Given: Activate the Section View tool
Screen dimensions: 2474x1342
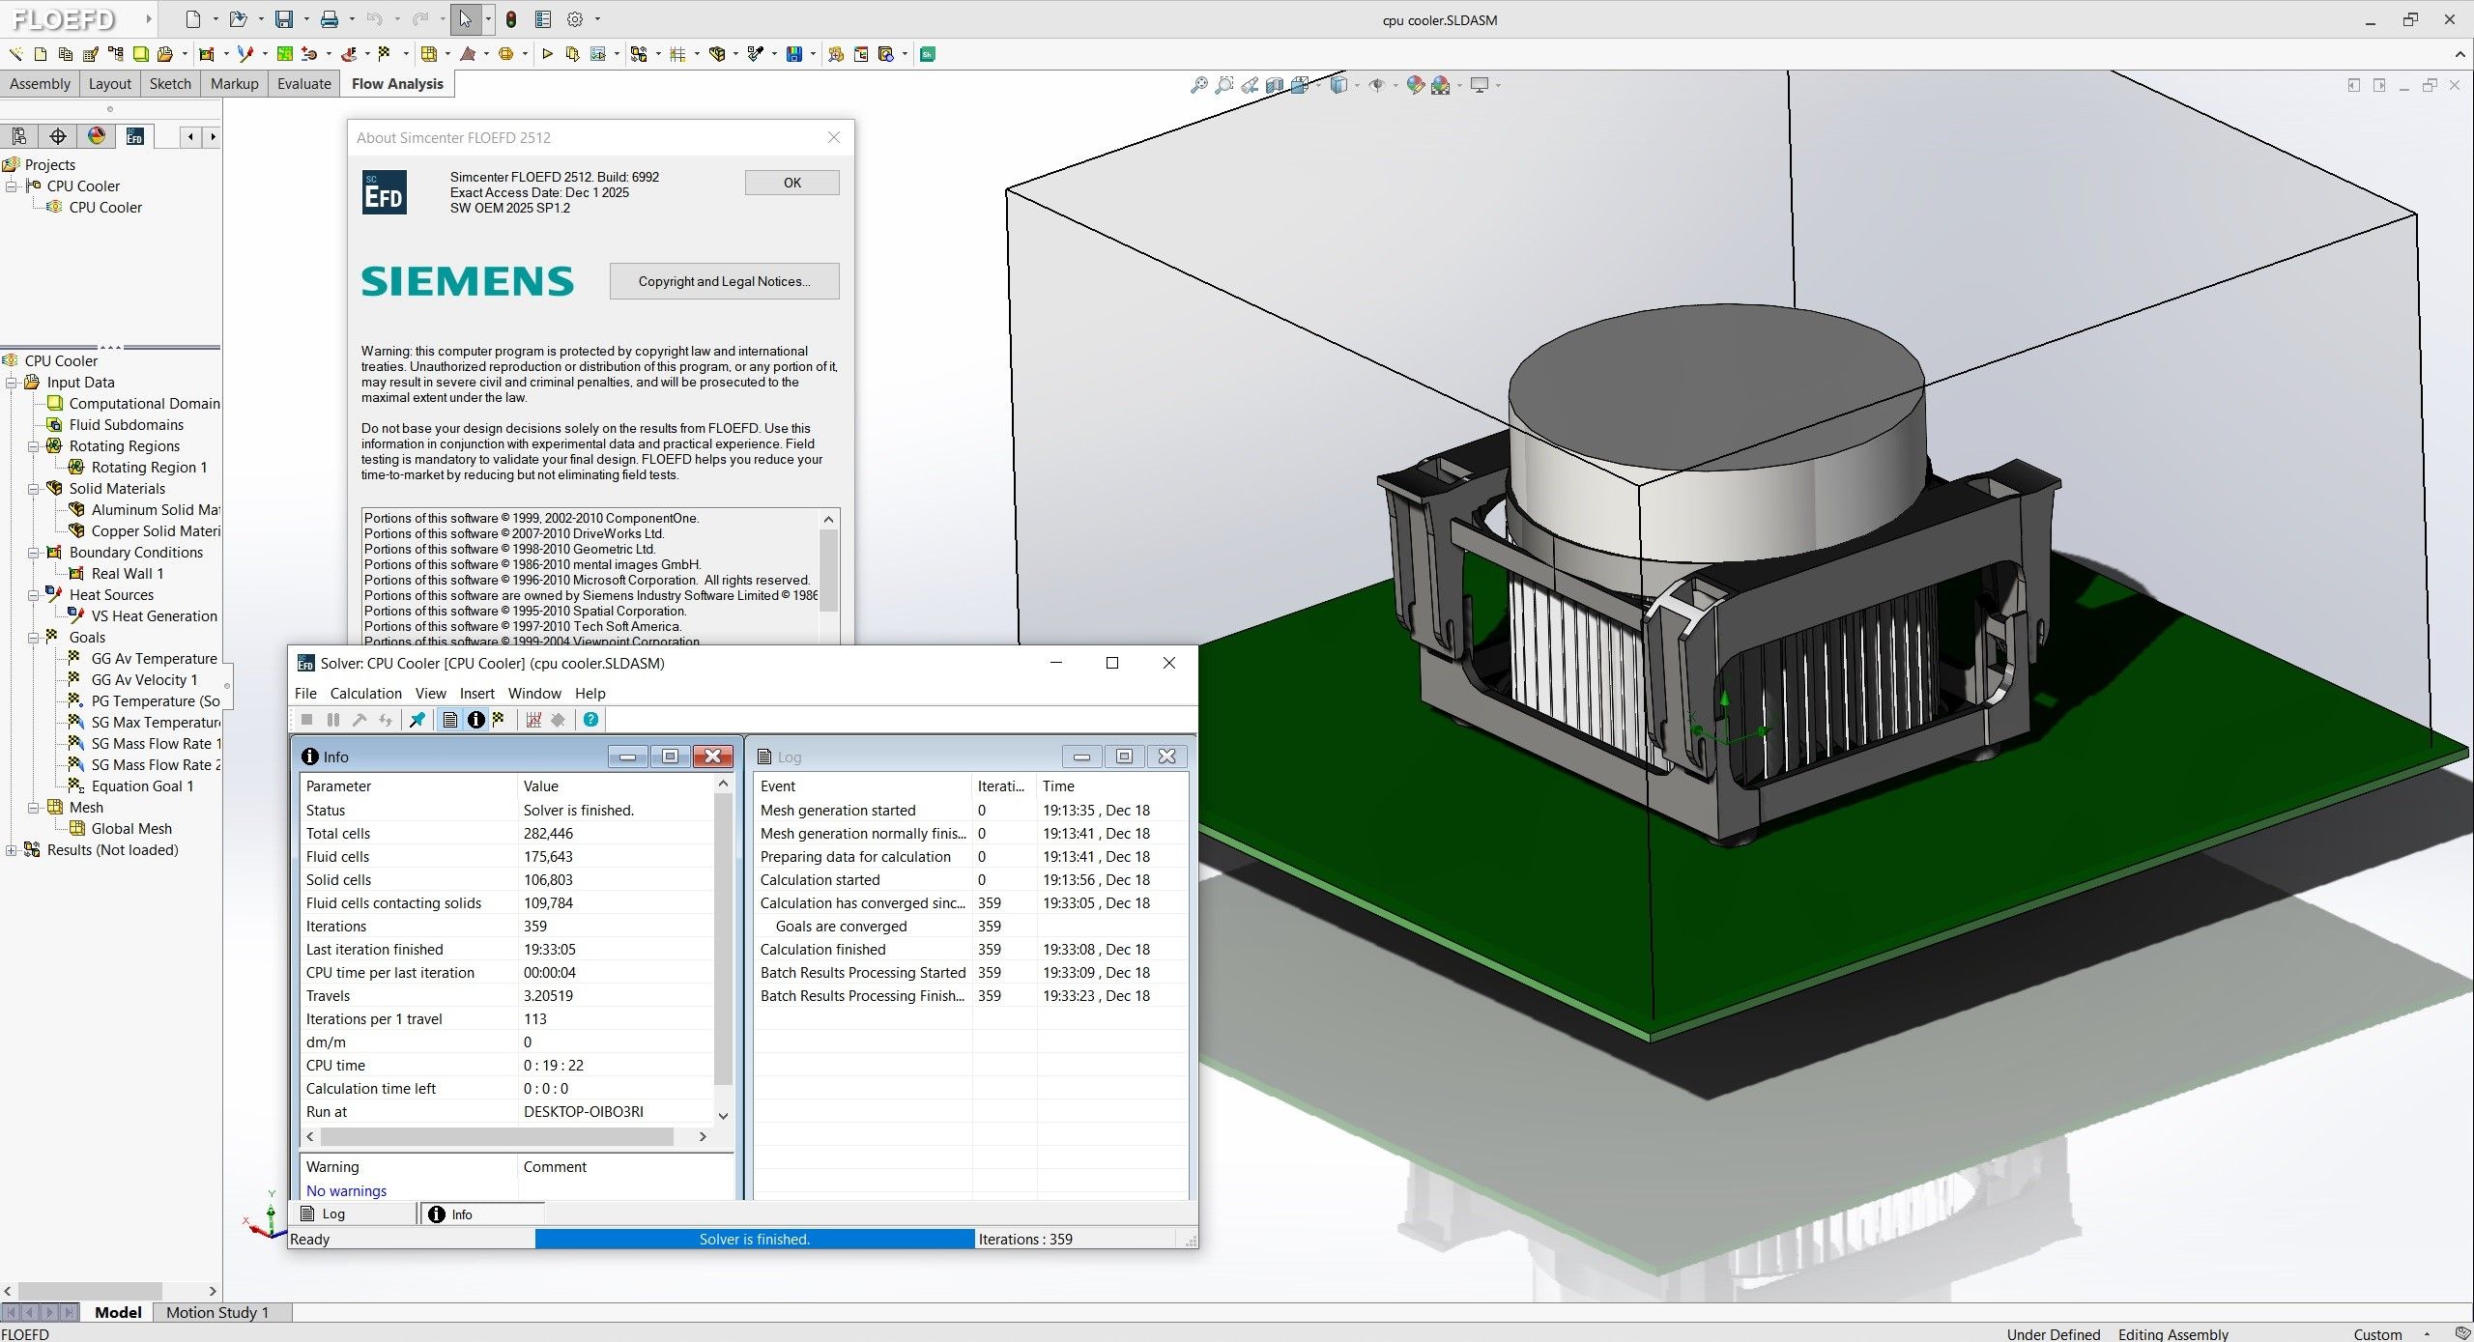Looking at the screenshot, I should 1274,85.
